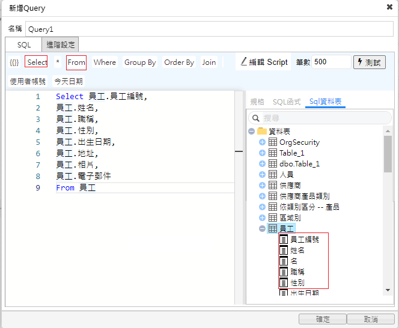Switch to the SQL tab
The image size is (399, 328).
pyautogui.click(x=23, y=45)
